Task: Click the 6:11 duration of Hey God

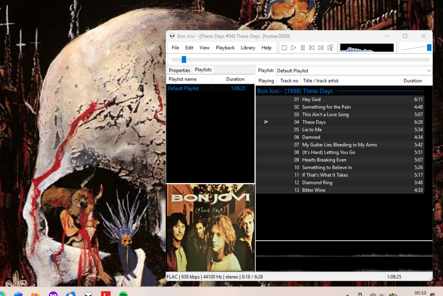Action: click(418, 99)
